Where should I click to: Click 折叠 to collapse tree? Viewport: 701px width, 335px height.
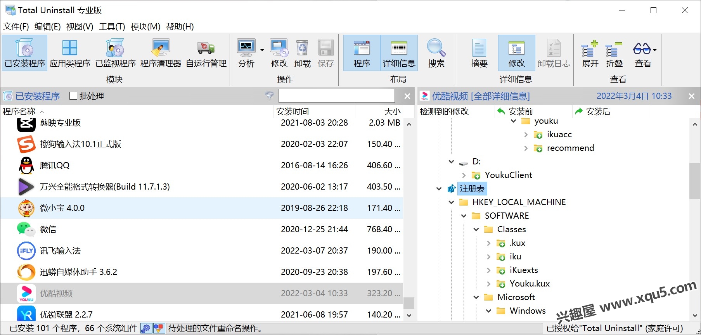[x=614, y=53]
